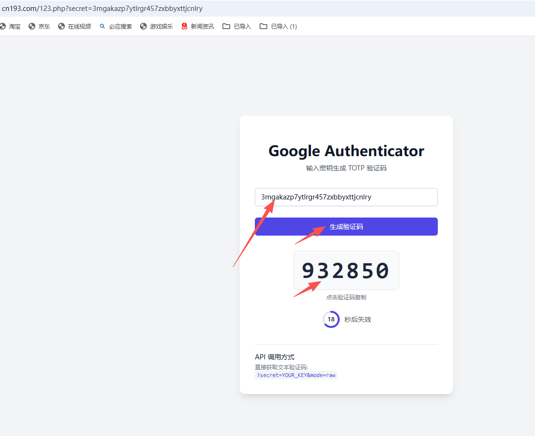Copy the 932850 verification code
Image resolution: width=535 pixels, height=436 pixels.
[346, 270]
